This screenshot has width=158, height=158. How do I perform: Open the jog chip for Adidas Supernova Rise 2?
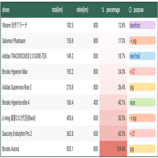[142, 87]
